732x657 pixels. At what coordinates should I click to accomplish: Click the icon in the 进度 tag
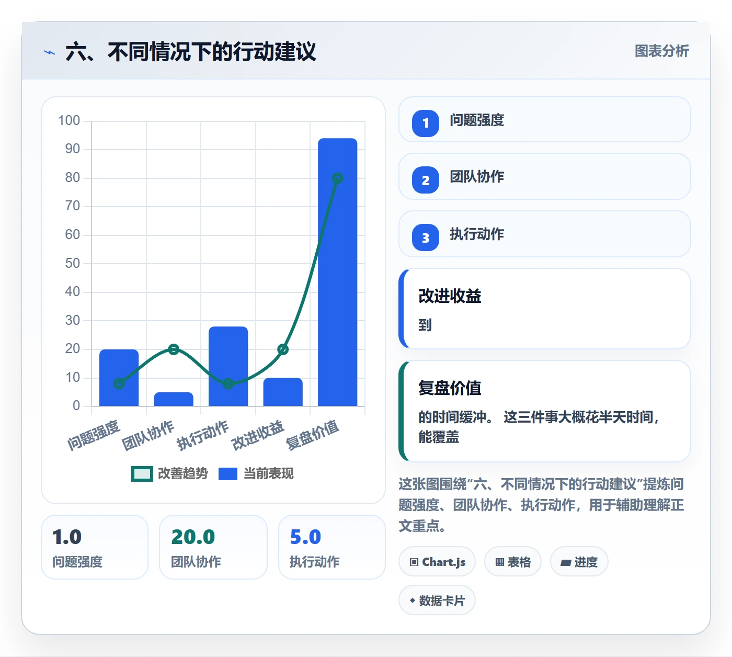pos(566,562)
